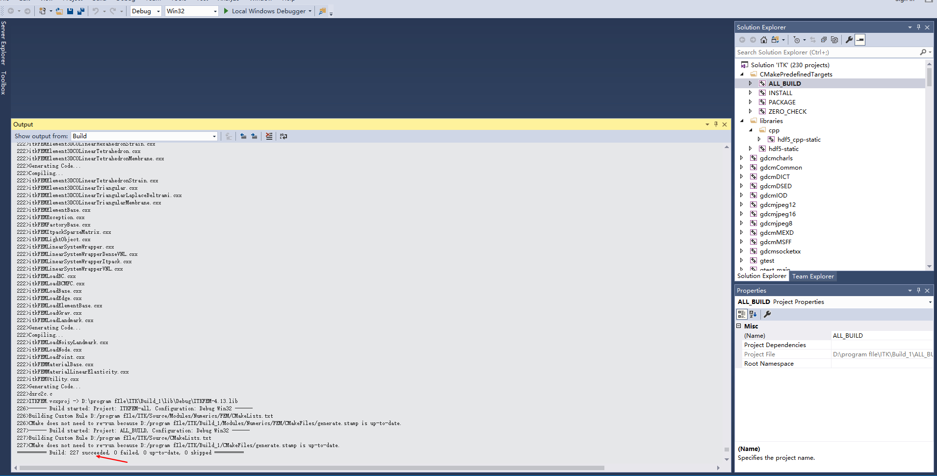Expand the hdf5_cpp-static project node
Viewport: 937px width, 476px height.
tap(759, 139)
